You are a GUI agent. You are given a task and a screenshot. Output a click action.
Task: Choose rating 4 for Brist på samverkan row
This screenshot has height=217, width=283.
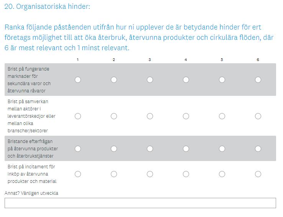(186, 116)
